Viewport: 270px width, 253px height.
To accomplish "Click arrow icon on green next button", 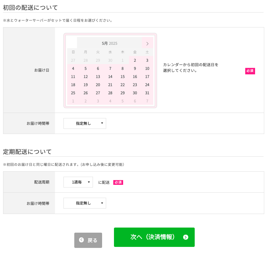I will [186, 237].
